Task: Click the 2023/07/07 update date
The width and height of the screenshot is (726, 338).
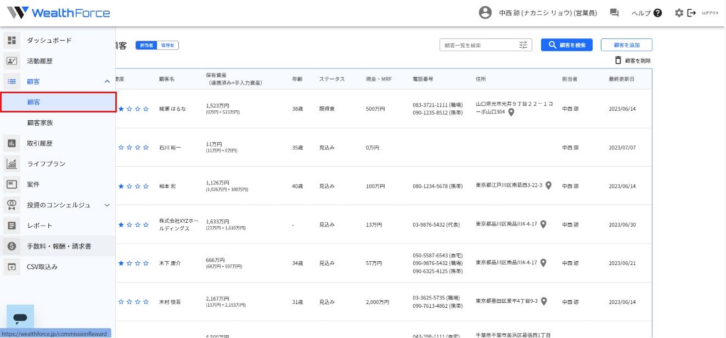Action: click(622, 148)
